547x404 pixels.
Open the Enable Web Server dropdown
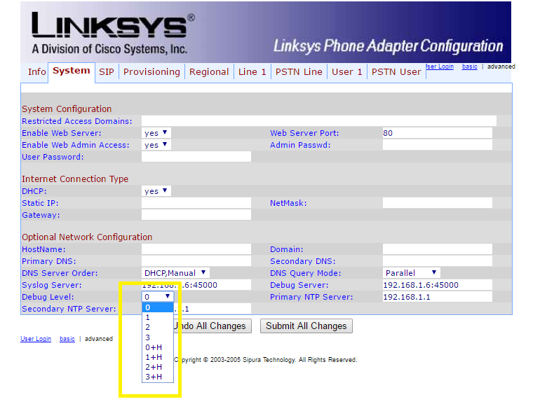156,133
